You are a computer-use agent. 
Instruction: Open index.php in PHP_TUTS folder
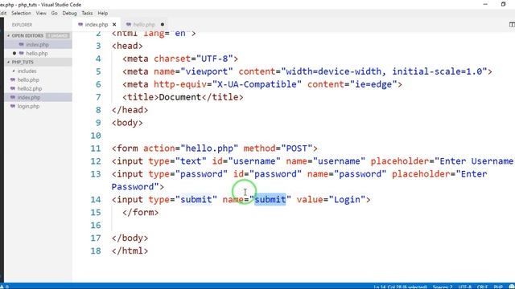(29, 98)
